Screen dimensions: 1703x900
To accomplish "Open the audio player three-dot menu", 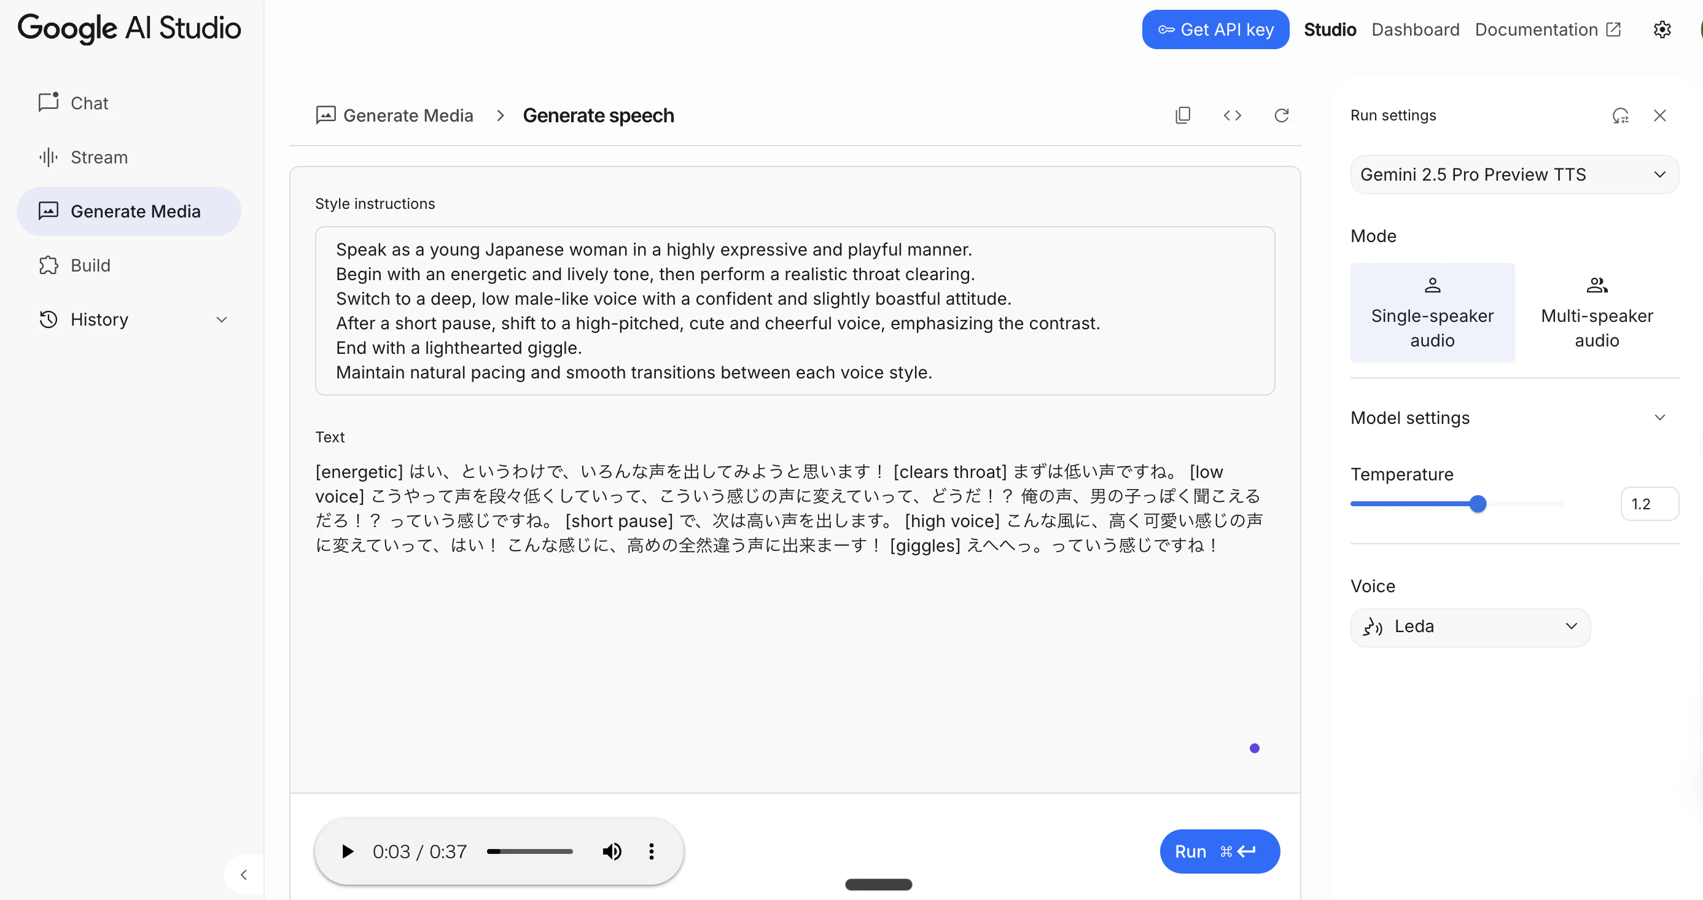I will point(651,851).
